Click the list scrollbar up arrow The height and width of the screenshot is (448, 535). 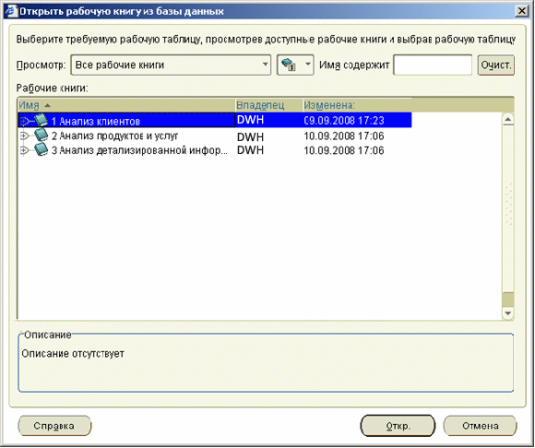508,119
